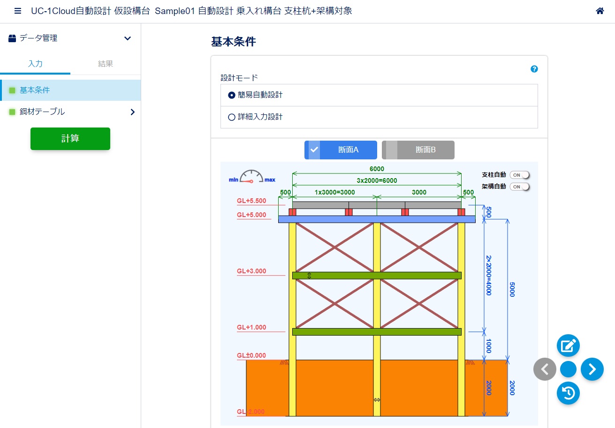Image resolution: width=615 pixels, height=428 pixels.
Task: Open help question mark icon
Action: 534,69
